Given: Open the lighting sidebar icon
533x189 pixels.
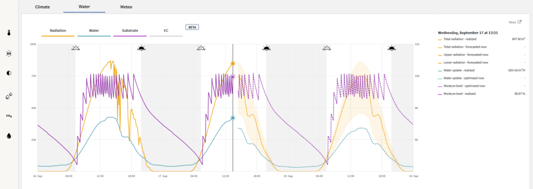Looking at the screenshot, I should (9, 53).
